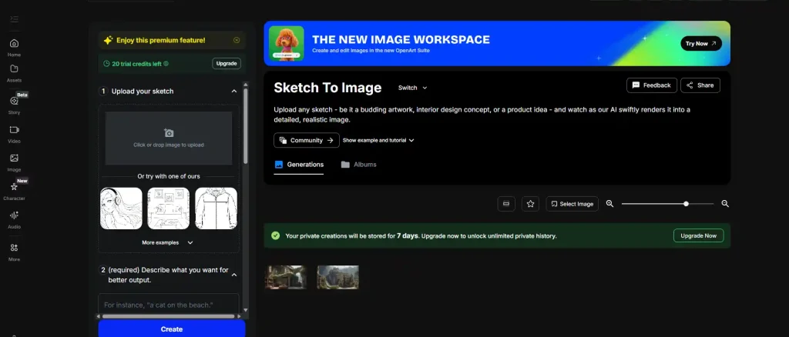
Task: Click the blue Create button
Action: tap(172, 329)
